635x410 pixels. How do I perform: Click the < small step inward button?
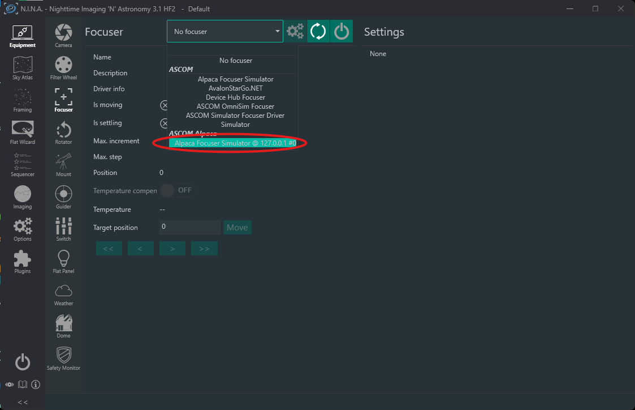[141, 249]
